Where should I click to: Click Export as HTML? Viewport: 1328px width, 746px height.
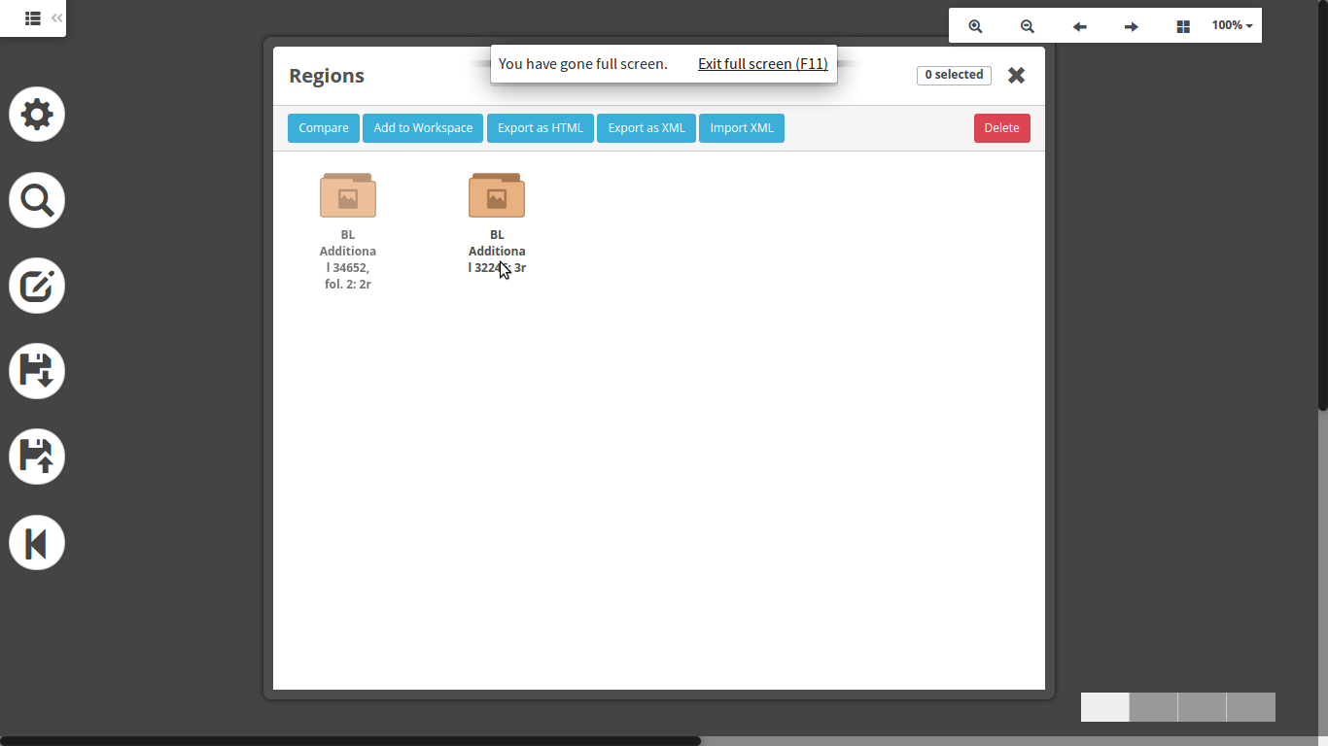click(x=541, y=128)
